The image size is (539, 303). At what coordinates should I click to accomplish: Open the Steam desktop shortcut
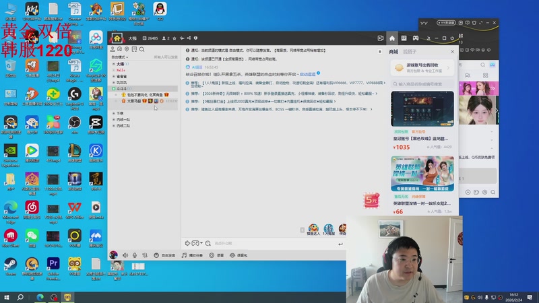10,267
